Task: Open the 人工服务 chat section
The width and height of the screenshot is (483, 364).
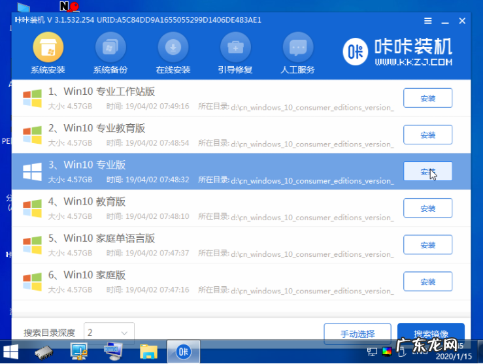Action: pyautogui.click(x=298, y=53)
